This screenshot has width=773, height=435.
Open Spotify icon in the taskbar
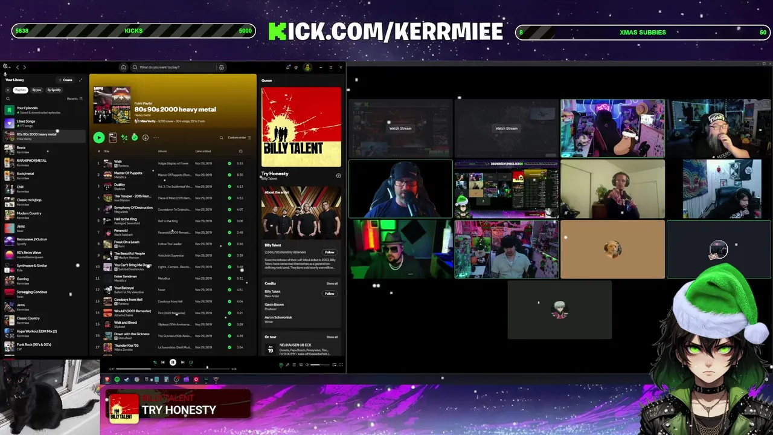click(x=117, y=379)
